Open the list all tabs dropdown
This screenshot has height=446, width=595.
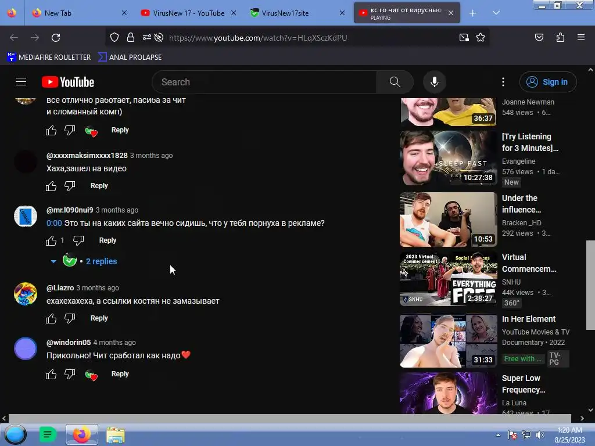pos(496,13)
